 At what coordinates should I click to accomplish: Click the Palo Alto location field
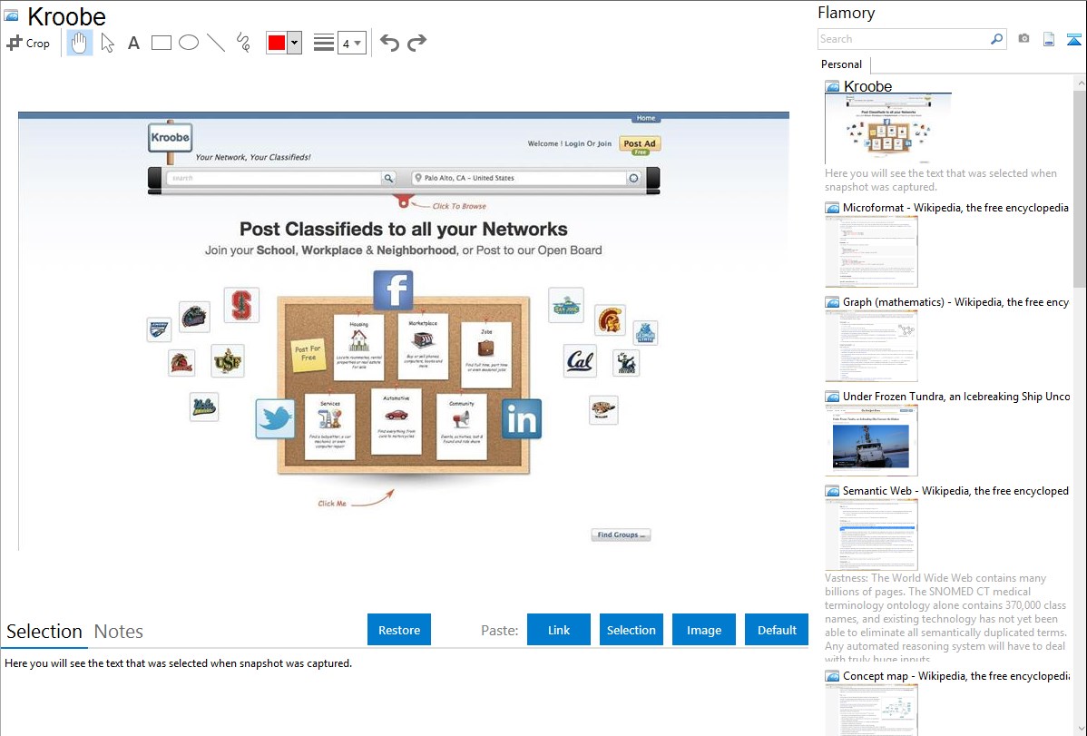(520, 178)
